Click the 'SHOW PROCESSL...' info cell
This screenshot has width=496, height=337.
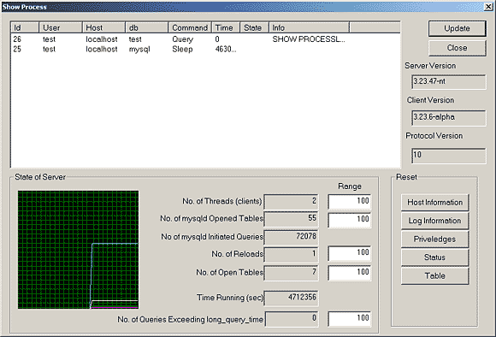click(309, 39)
